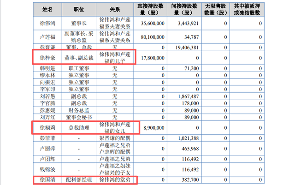The image size is (295, 185).
Task: Select the name cell 刘万红
Action: click(47, 117)
